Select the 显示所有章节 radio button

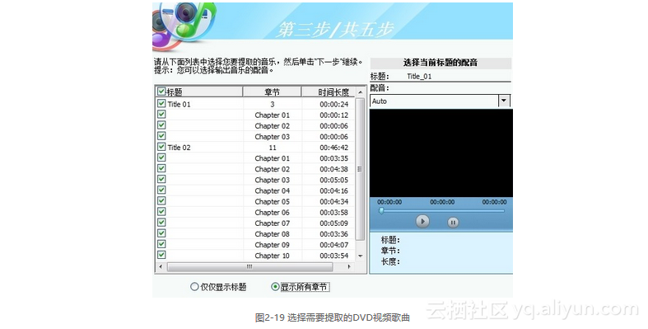275,286
